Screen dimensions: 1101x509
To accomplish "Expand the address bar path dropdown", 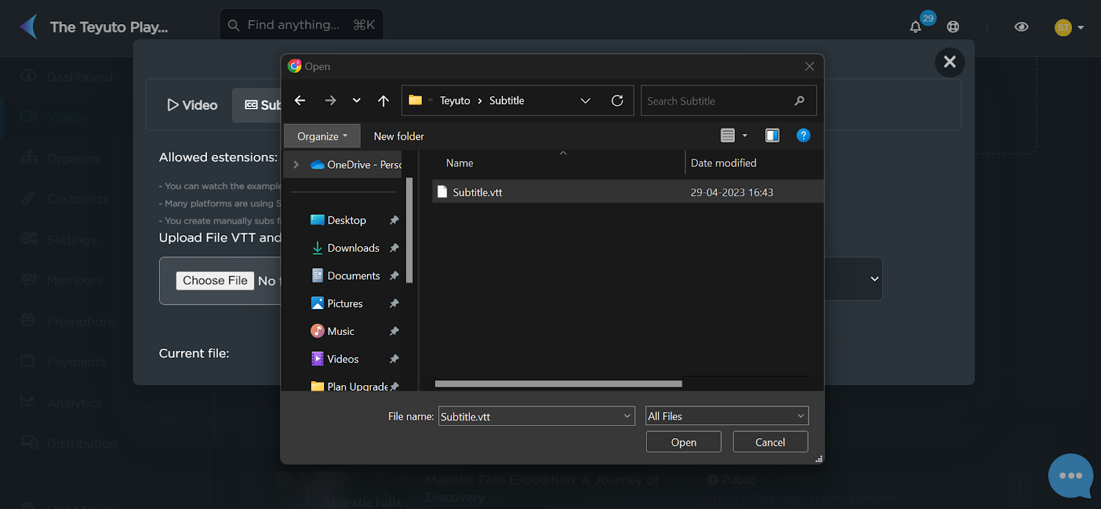I will 586,100.
